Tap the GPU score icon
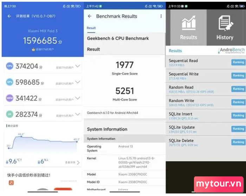Image resolution: width=246 pixels, height=196 pixels. (x=9, y=82)
